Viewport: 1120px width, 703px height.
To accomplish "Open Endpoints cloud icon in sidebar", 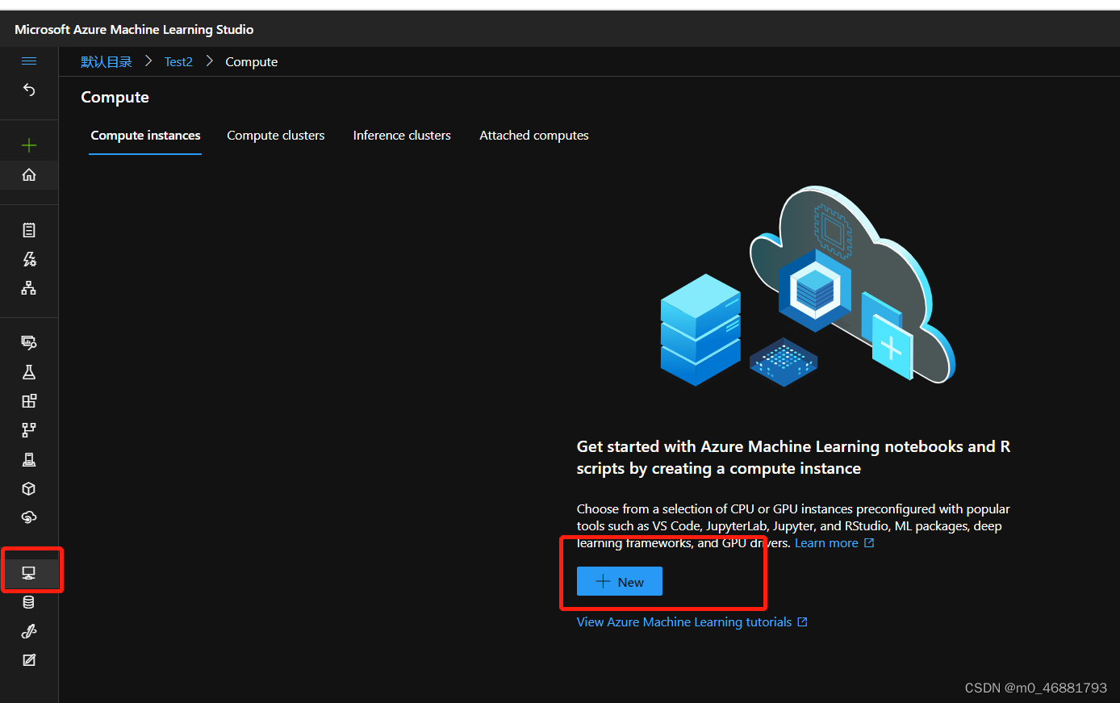I will [29, 517].
